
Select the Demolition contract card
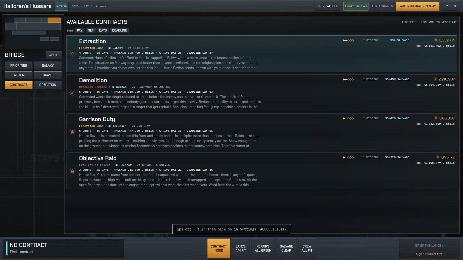pyautogui.click(x=262, y=93)
